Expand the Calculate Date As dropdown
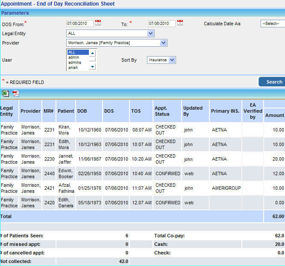285x266 pixels. pyautogui.click(x=273, y=24)
